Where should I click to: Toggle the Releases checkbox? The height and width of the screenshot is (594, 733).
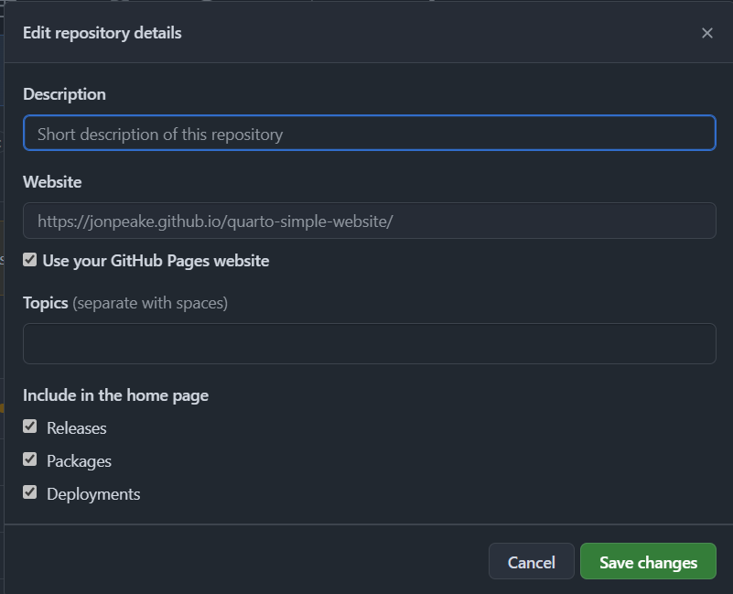pos(30,427)
